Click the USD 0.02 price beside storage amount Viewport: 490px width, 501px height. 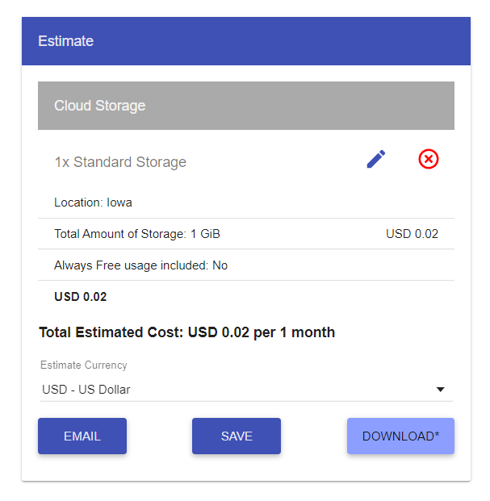point(412,234)
